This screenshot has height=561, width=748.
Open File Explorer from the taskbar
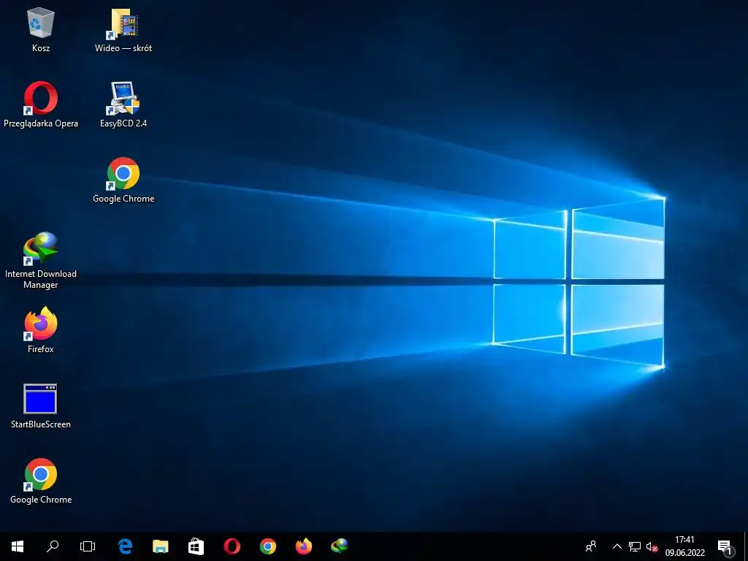coord(160,546)
